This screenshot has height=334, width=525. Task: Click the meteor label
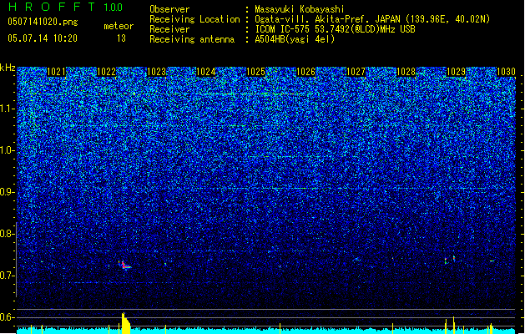point(119,26)
